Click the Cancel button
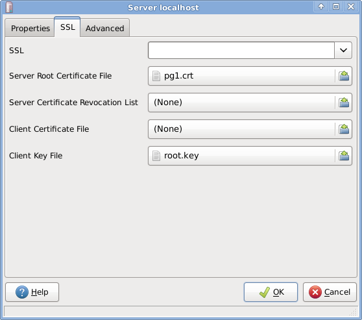362x320 pixels. pos(330,292)
